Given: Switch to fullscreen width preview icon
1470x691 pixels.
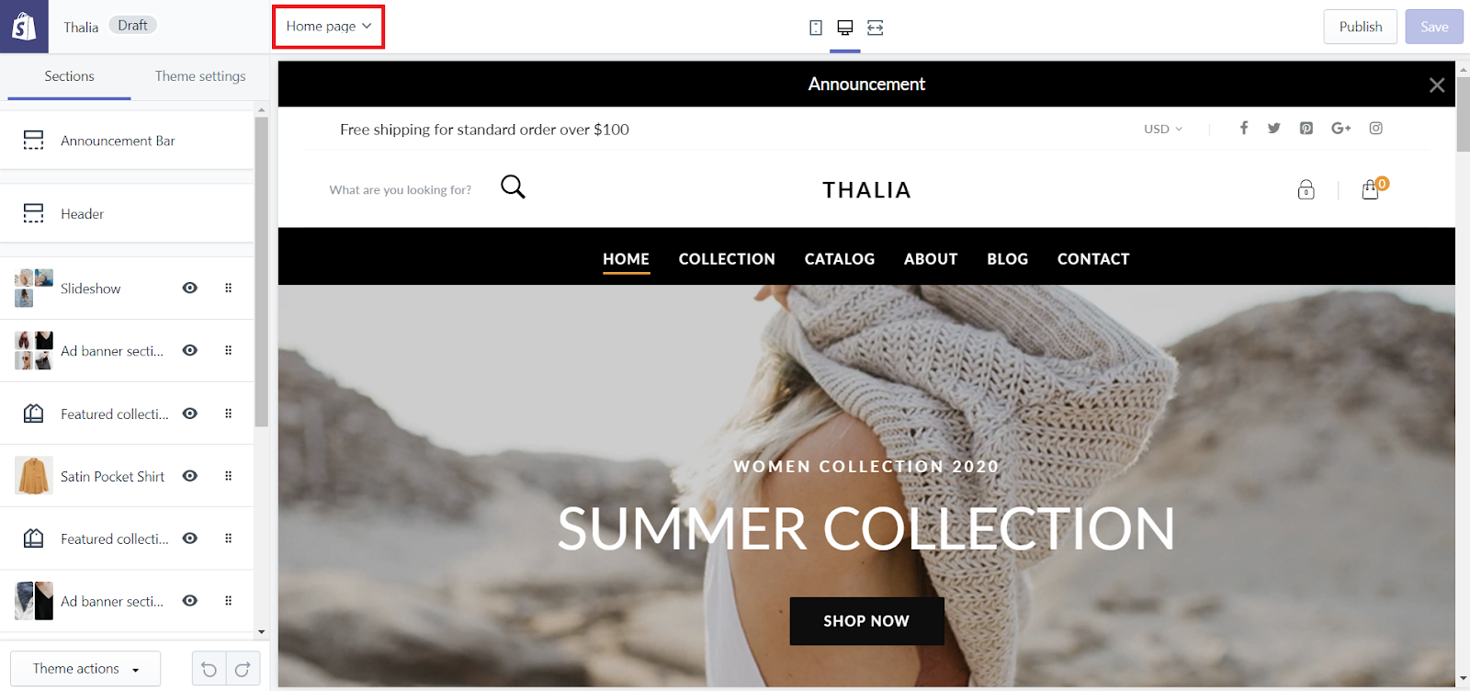Looking at the screenshot, I should point(876,28).
